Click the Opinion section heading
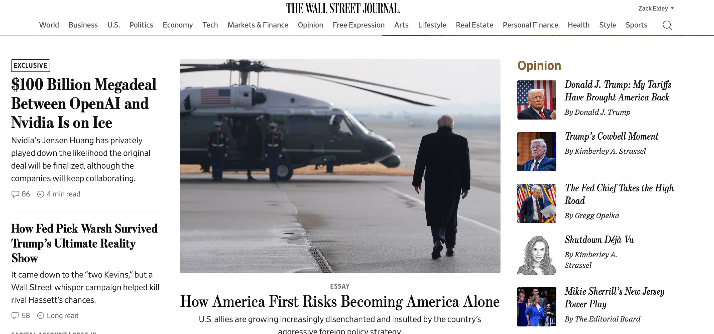Screen dimensions: 714x334 [x=539, y=66]
